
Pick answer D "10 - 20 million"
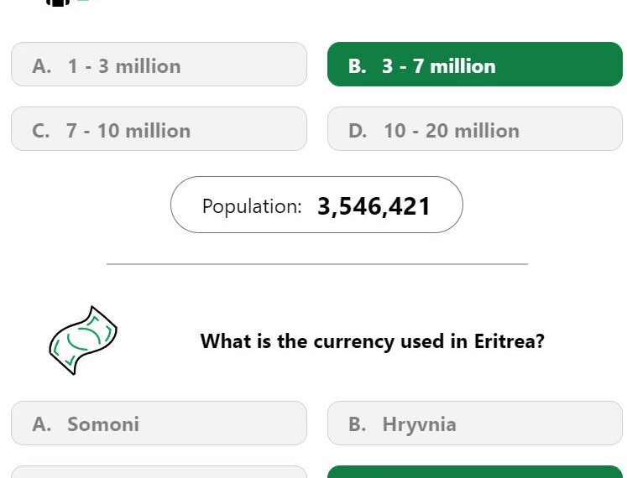coord(474,129)
